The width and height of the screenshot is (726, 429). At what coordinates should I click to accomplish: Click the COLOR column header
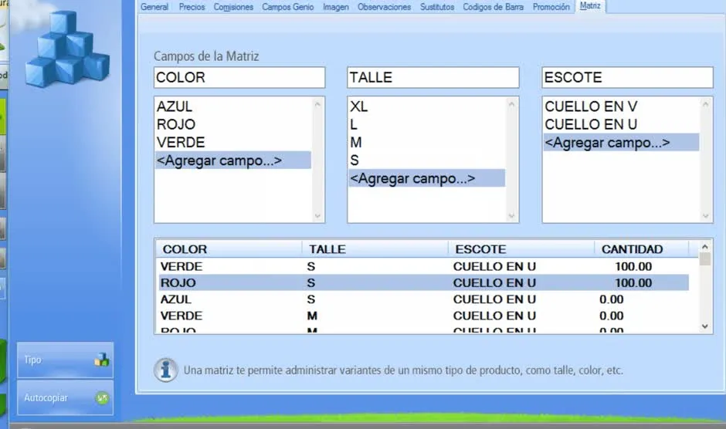pos(229,249)
